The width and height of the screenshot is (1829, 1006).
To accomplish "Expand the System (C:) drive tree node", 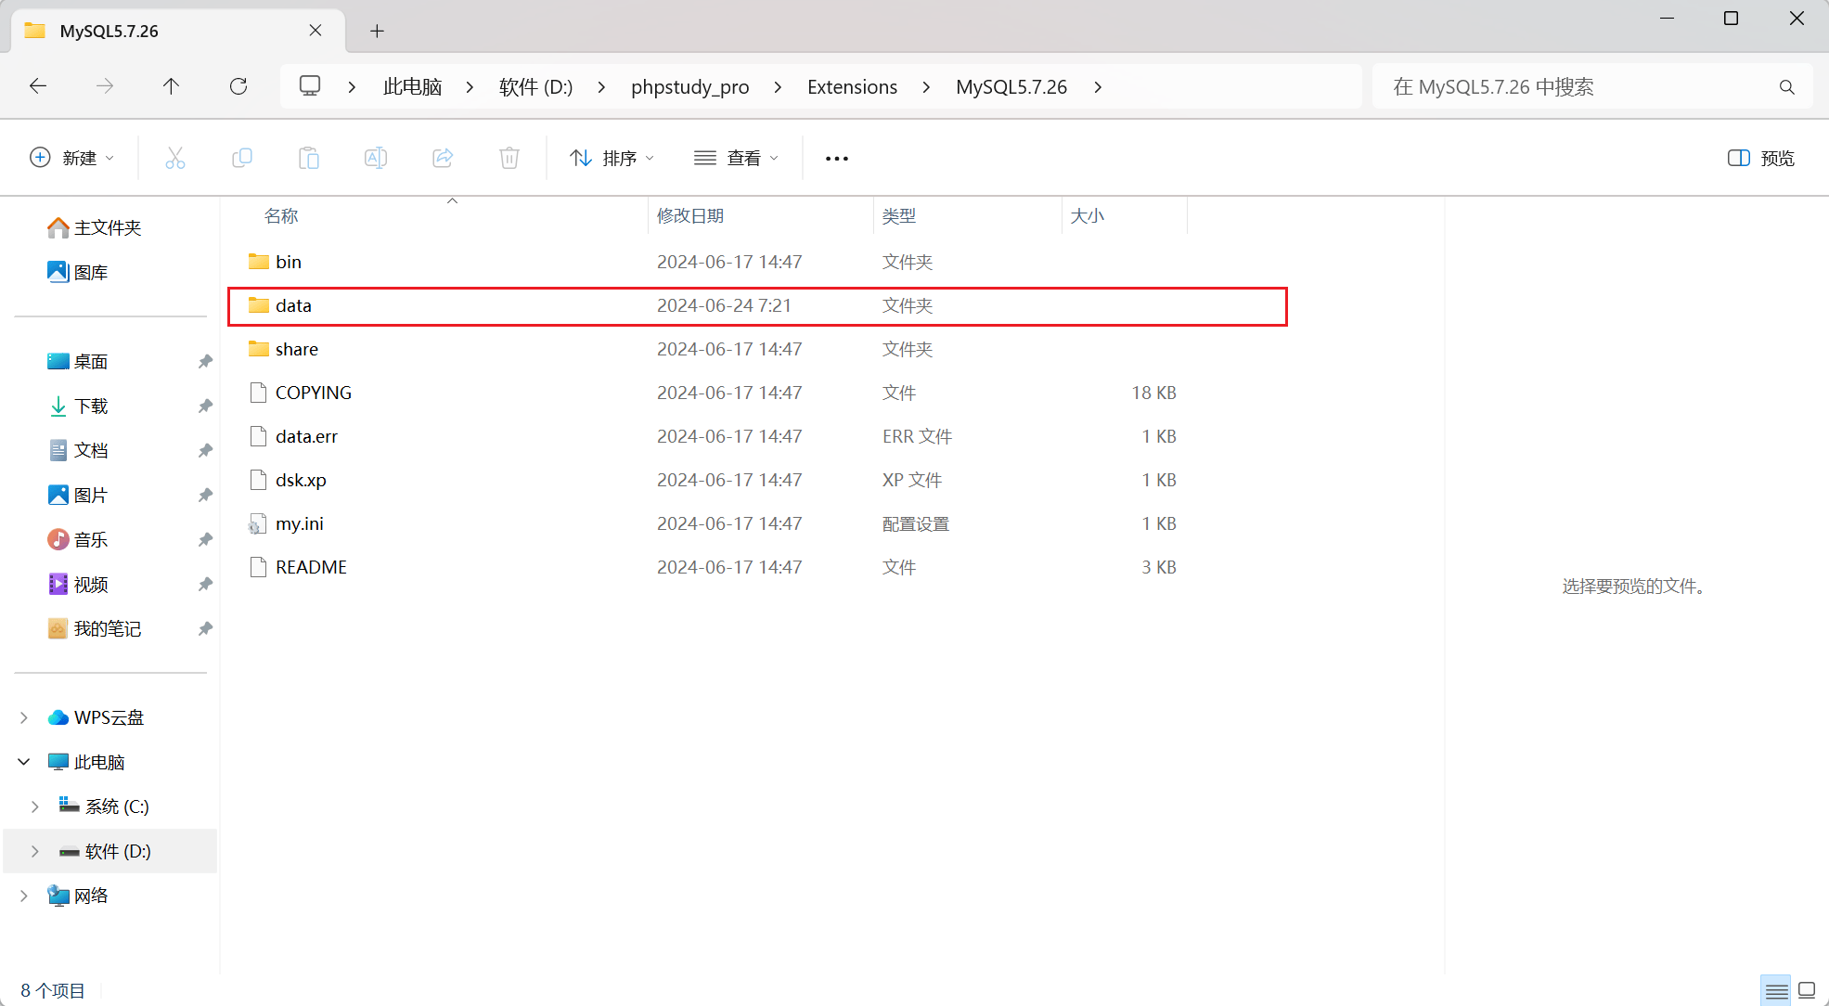I will [x=35, y=806].
